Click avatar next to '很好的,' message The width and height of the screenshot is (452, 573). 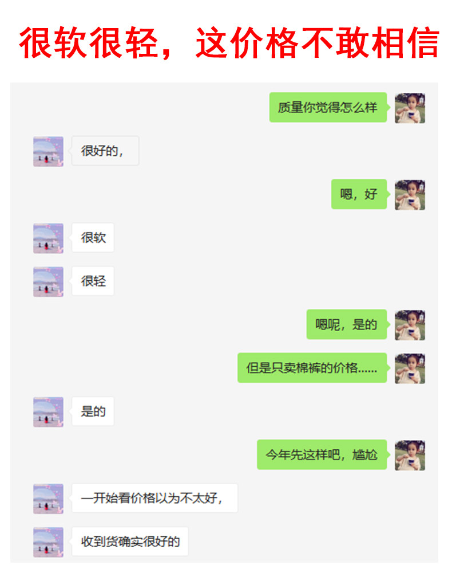tap(48, 151)
